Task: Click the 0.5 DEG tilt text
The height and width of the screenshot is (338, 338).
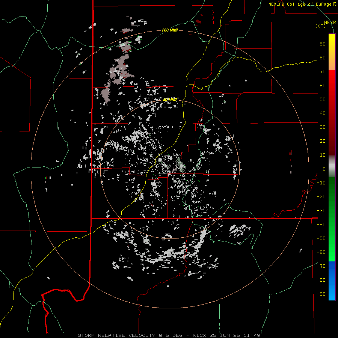Action: [171, 335]
